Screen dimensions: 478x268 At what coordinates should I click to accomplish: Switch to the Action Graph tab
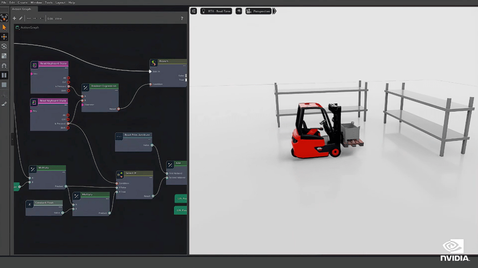pos(21,9)
